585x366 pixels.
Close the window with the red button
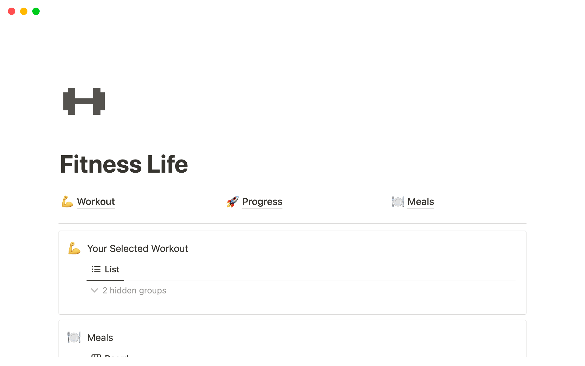coord(12,11)
